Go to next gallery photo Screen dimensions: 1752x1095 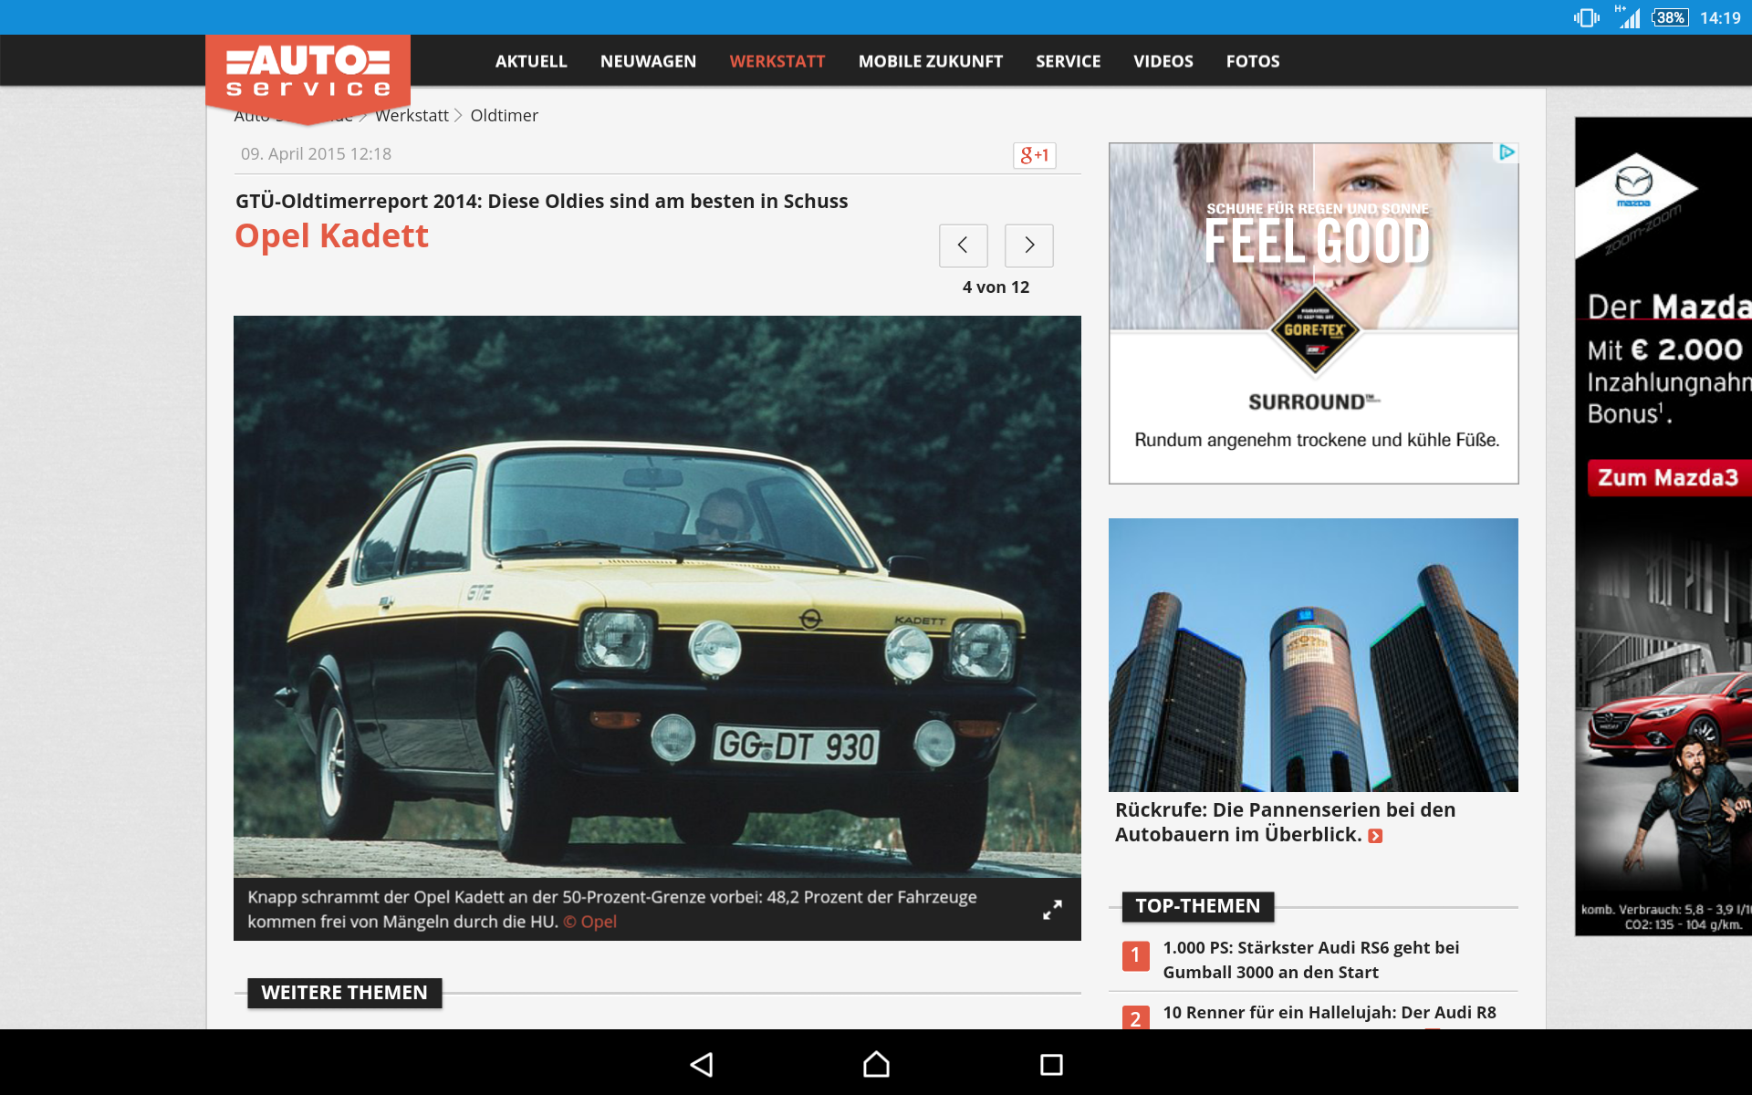tap(1028, 245)
